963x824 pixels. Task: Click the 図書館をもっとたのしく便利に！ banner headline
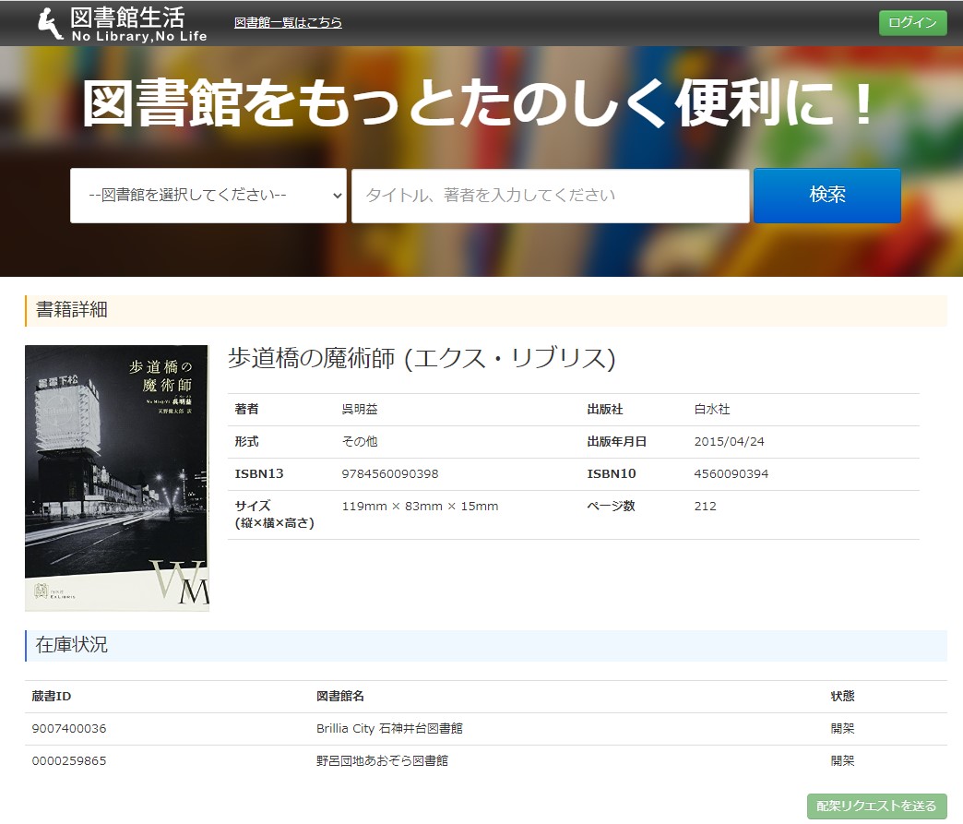click(x=477, y=103)
